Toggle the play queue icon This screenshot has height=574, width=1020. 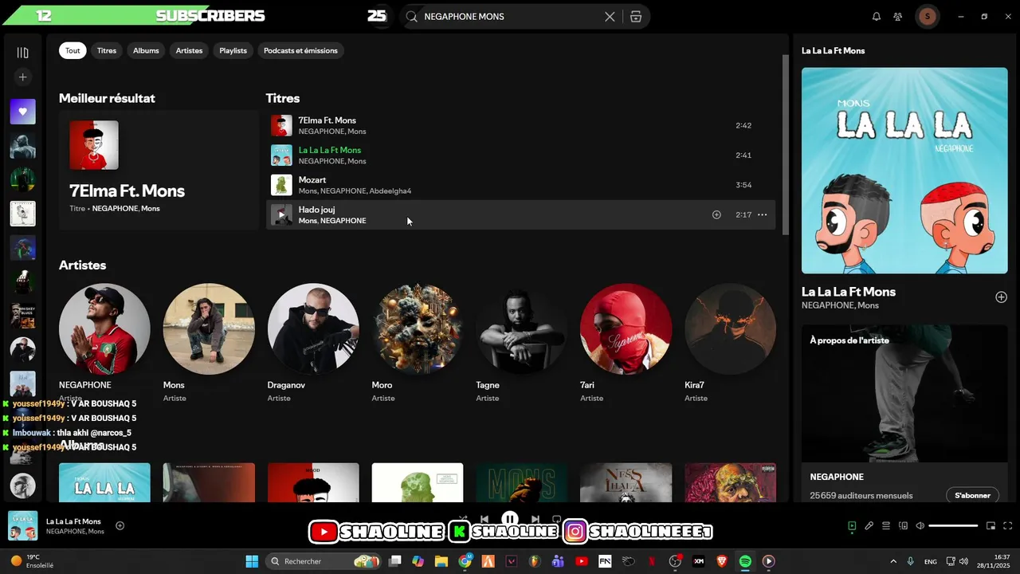(x=886, y=525)
